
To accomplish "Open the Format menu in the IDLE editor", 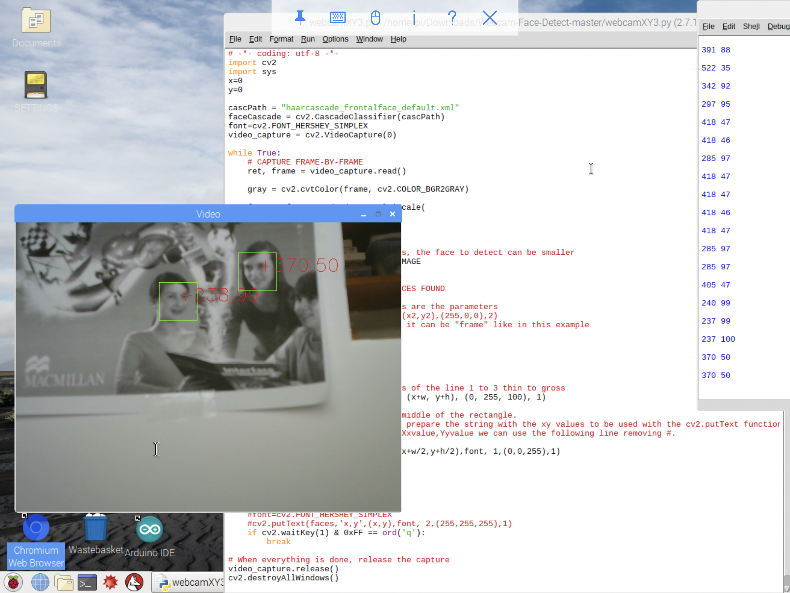I will point(281,39).
